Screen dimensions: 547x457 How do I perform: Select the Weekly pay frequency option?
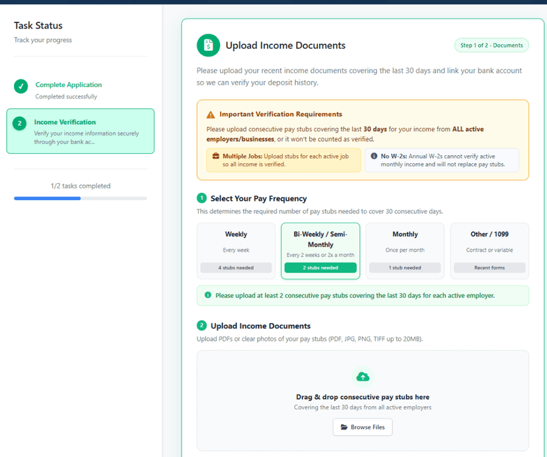[236, 251]
